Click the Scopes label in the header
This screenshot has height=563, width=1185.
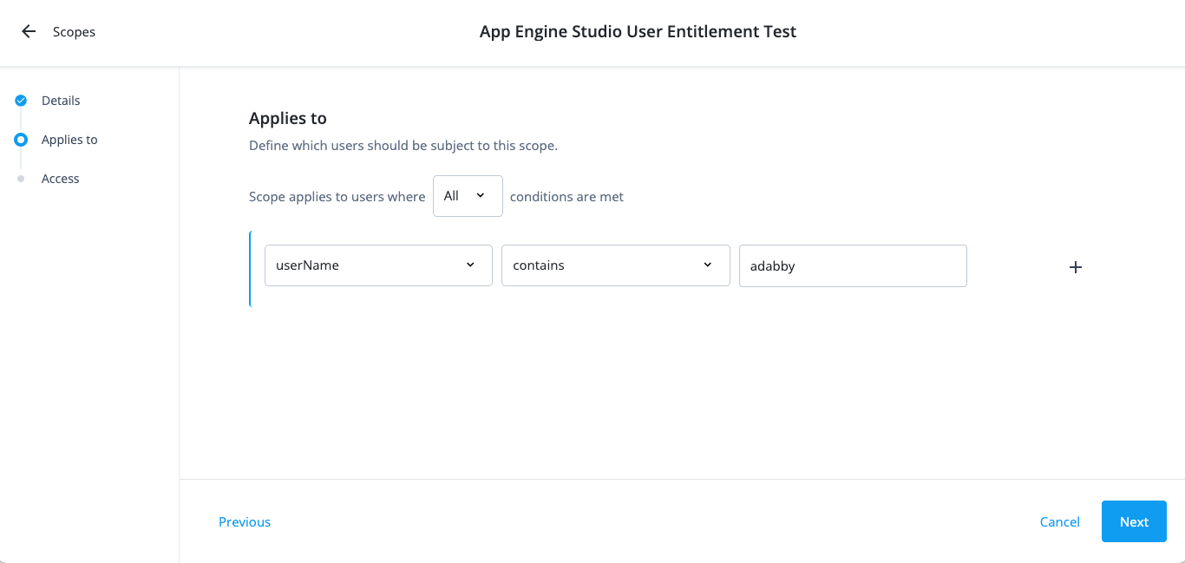[x=74, y=31]
